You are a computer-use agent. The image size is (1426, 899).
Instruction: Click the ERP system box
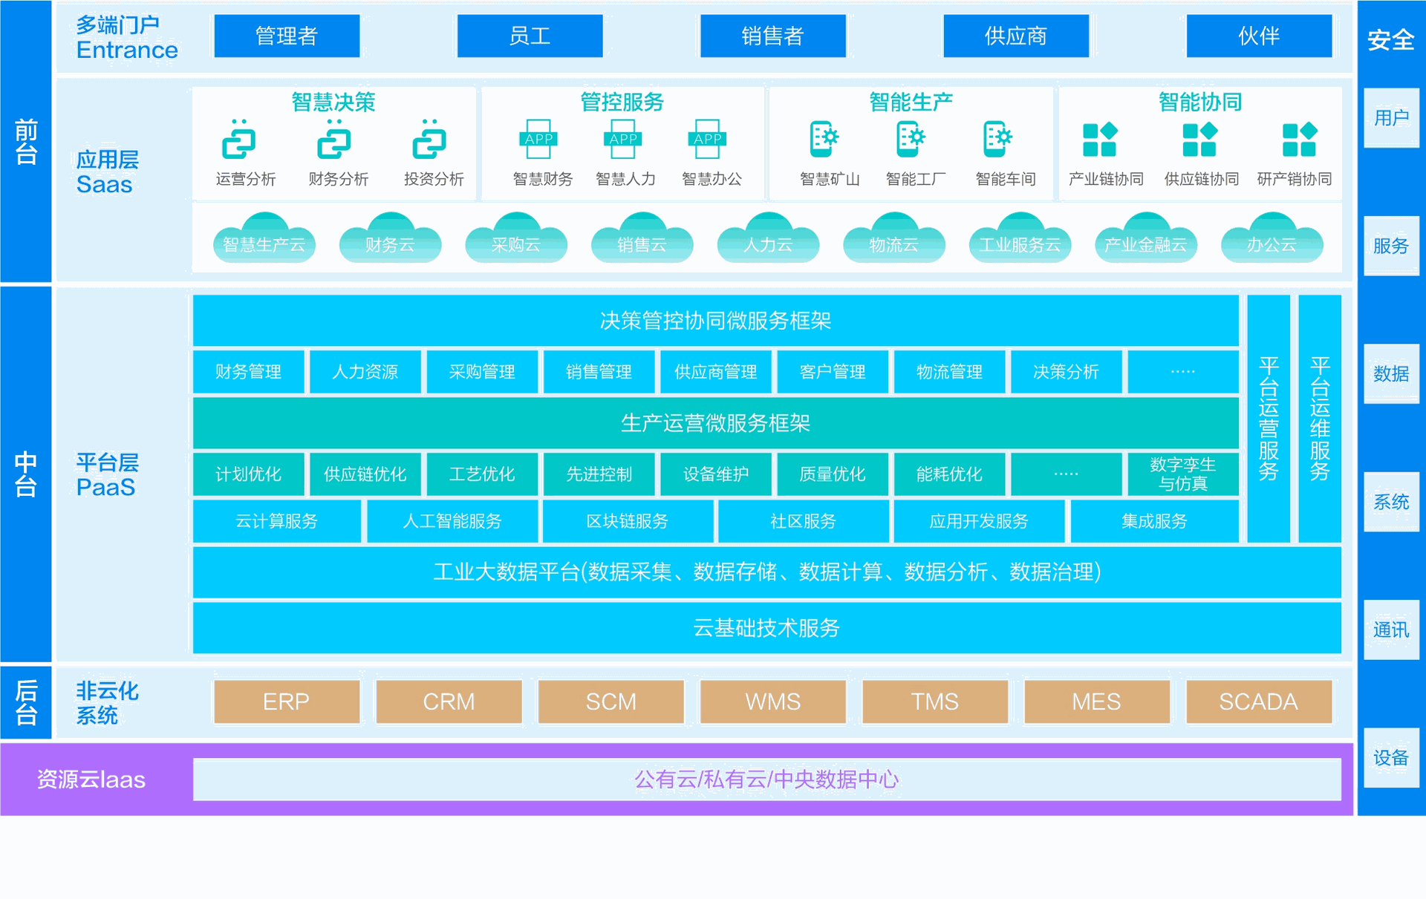(287, 702)
